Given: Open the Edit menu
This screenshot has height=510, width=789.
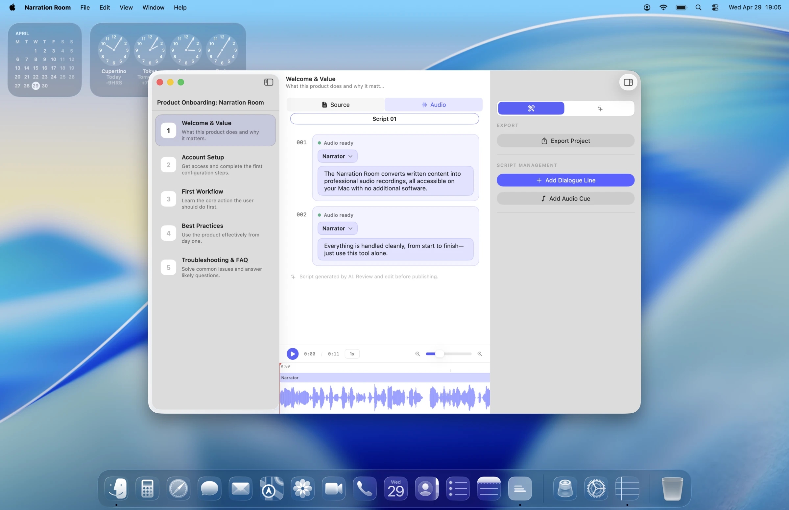Looking at the screenshot, I should tap(105, 7).
